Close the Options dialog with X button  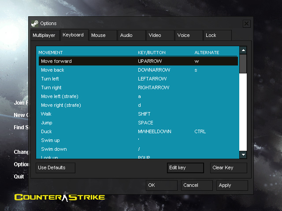(246, 23)
